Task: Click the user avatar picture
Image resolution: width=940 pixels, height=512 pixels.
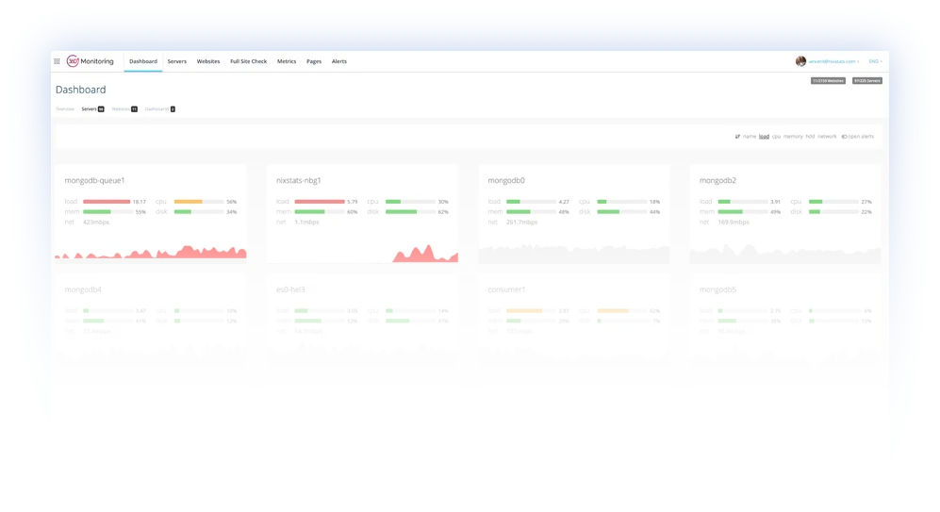Action: 800,61
